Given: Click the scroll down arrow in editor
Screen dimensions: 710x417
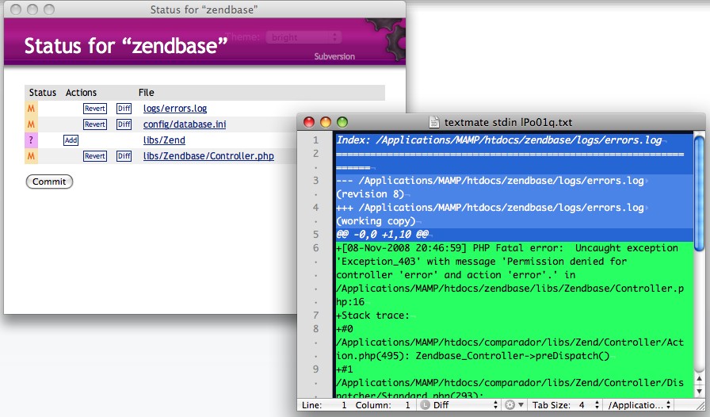Looking at the screenshot, I should click(x=699, y=391).
